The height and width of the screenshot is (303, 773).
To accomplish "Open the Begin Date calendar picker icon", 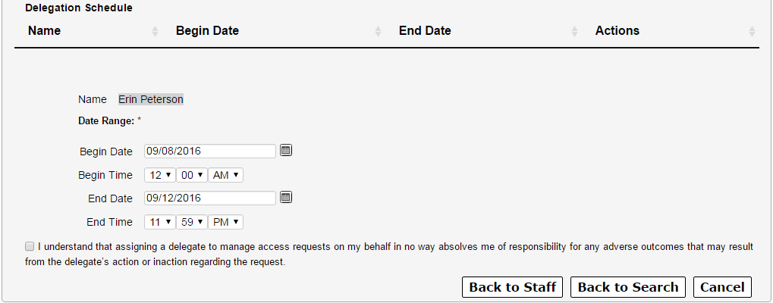I will (286, 151).
